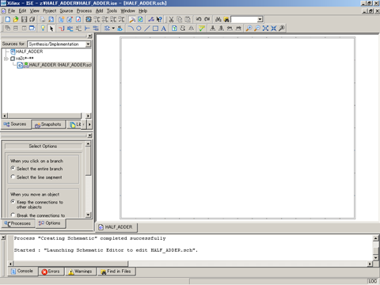The height and width of the screenshot is (285, 380).
Task: Switch to the Options tab
Action: (x=50, y=223)
